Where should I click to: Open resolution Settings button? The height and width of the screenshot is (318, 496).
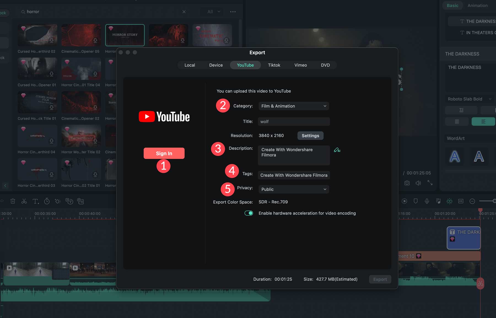click(x=310, y=136)
